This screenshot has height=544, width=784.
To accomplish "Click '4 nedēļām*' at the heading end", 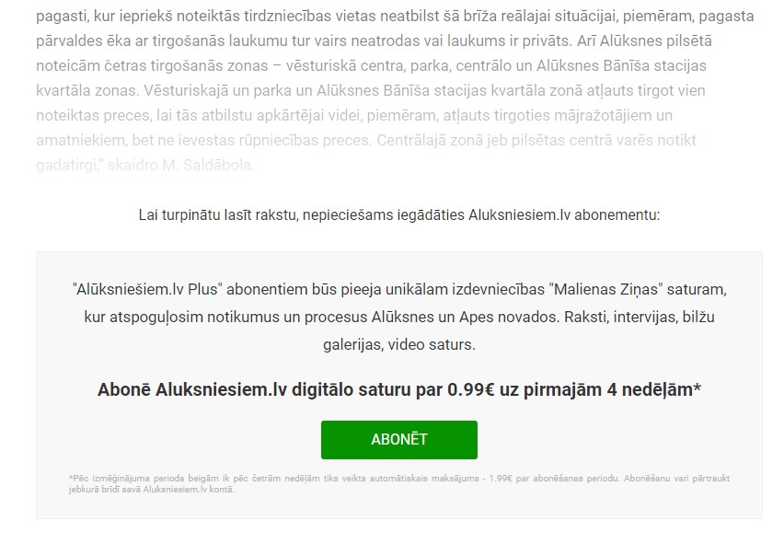I will click(653, 389).
